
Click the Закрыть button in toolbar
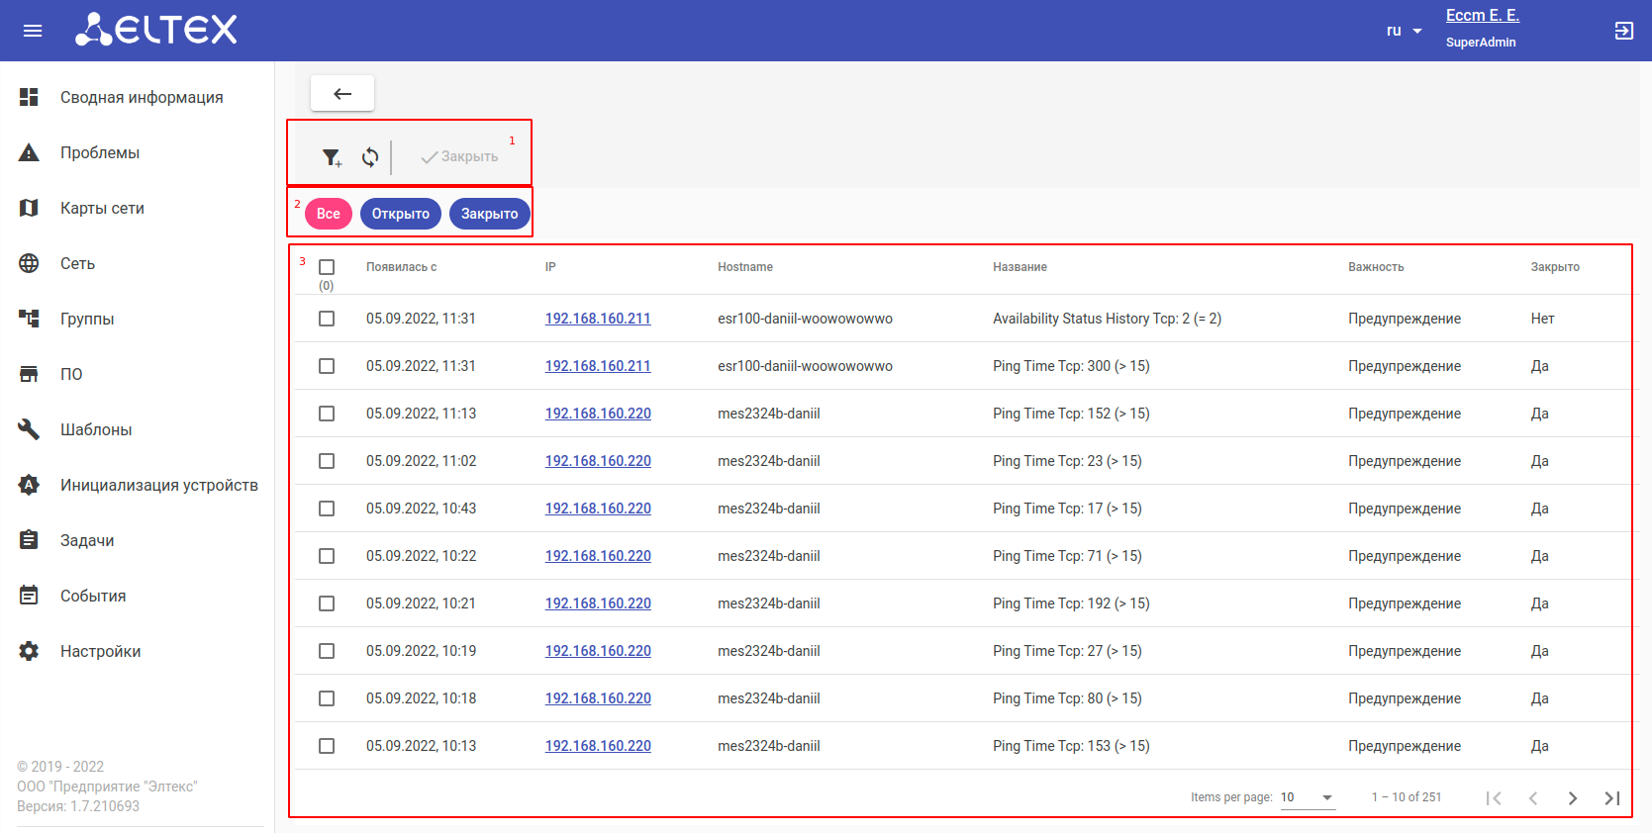point(459,157)
